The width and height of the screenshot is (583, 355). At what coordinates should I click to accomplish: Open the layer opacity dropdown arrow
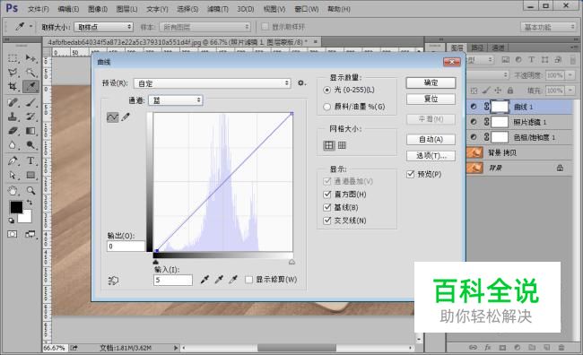570,75
